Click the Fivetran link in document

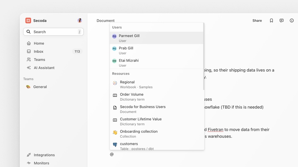click(215, 130)
